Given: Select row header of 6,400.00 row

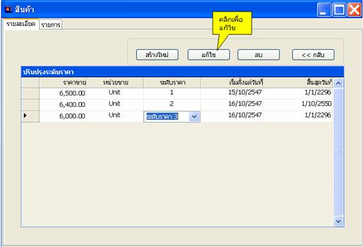Looking at the screenshot, I should (30, 105).
